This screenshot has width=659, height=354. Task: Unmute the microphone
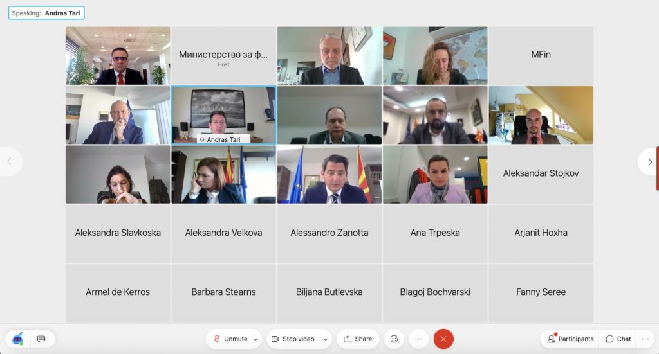230,339
